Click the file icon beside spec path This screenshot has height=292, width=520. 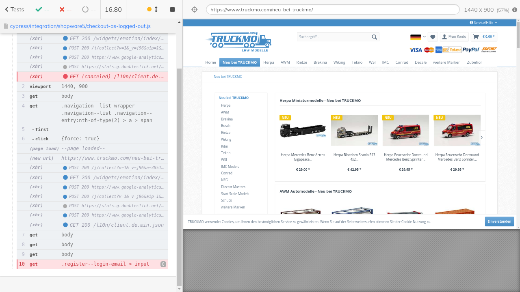point(6,26)
